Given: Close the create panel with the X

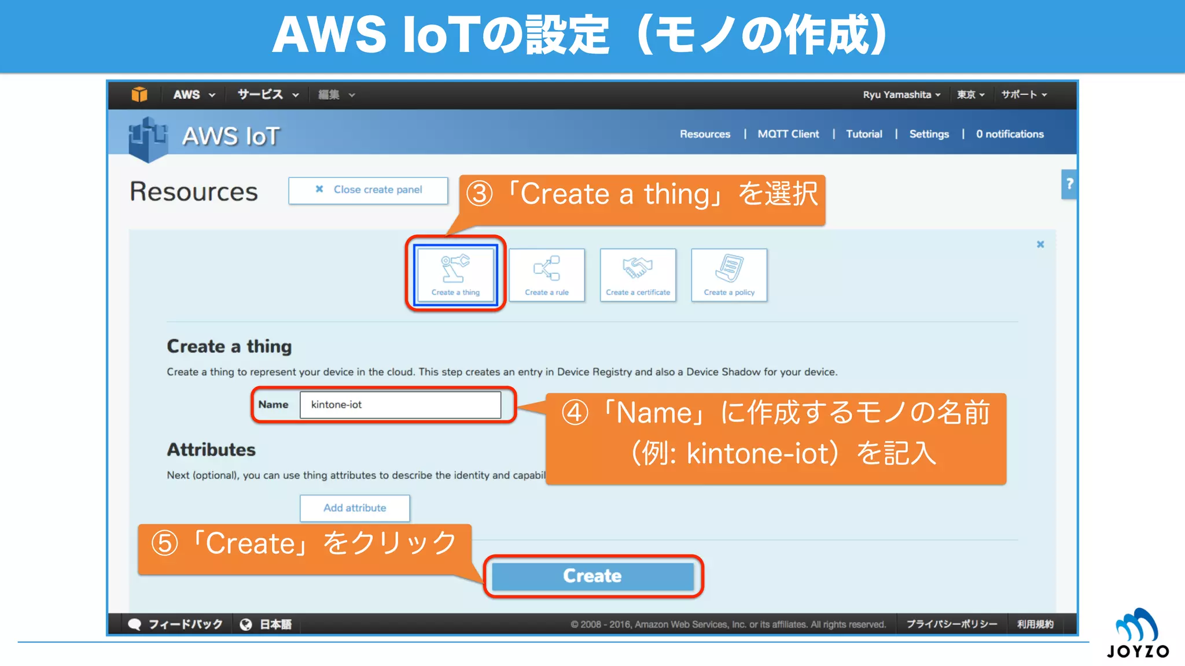Looking at the screenshot, I should point(1040,245).
